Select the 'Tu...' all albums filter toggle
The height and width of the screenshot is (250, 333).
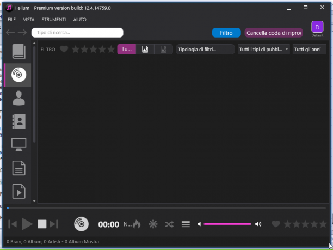[127, 50]
